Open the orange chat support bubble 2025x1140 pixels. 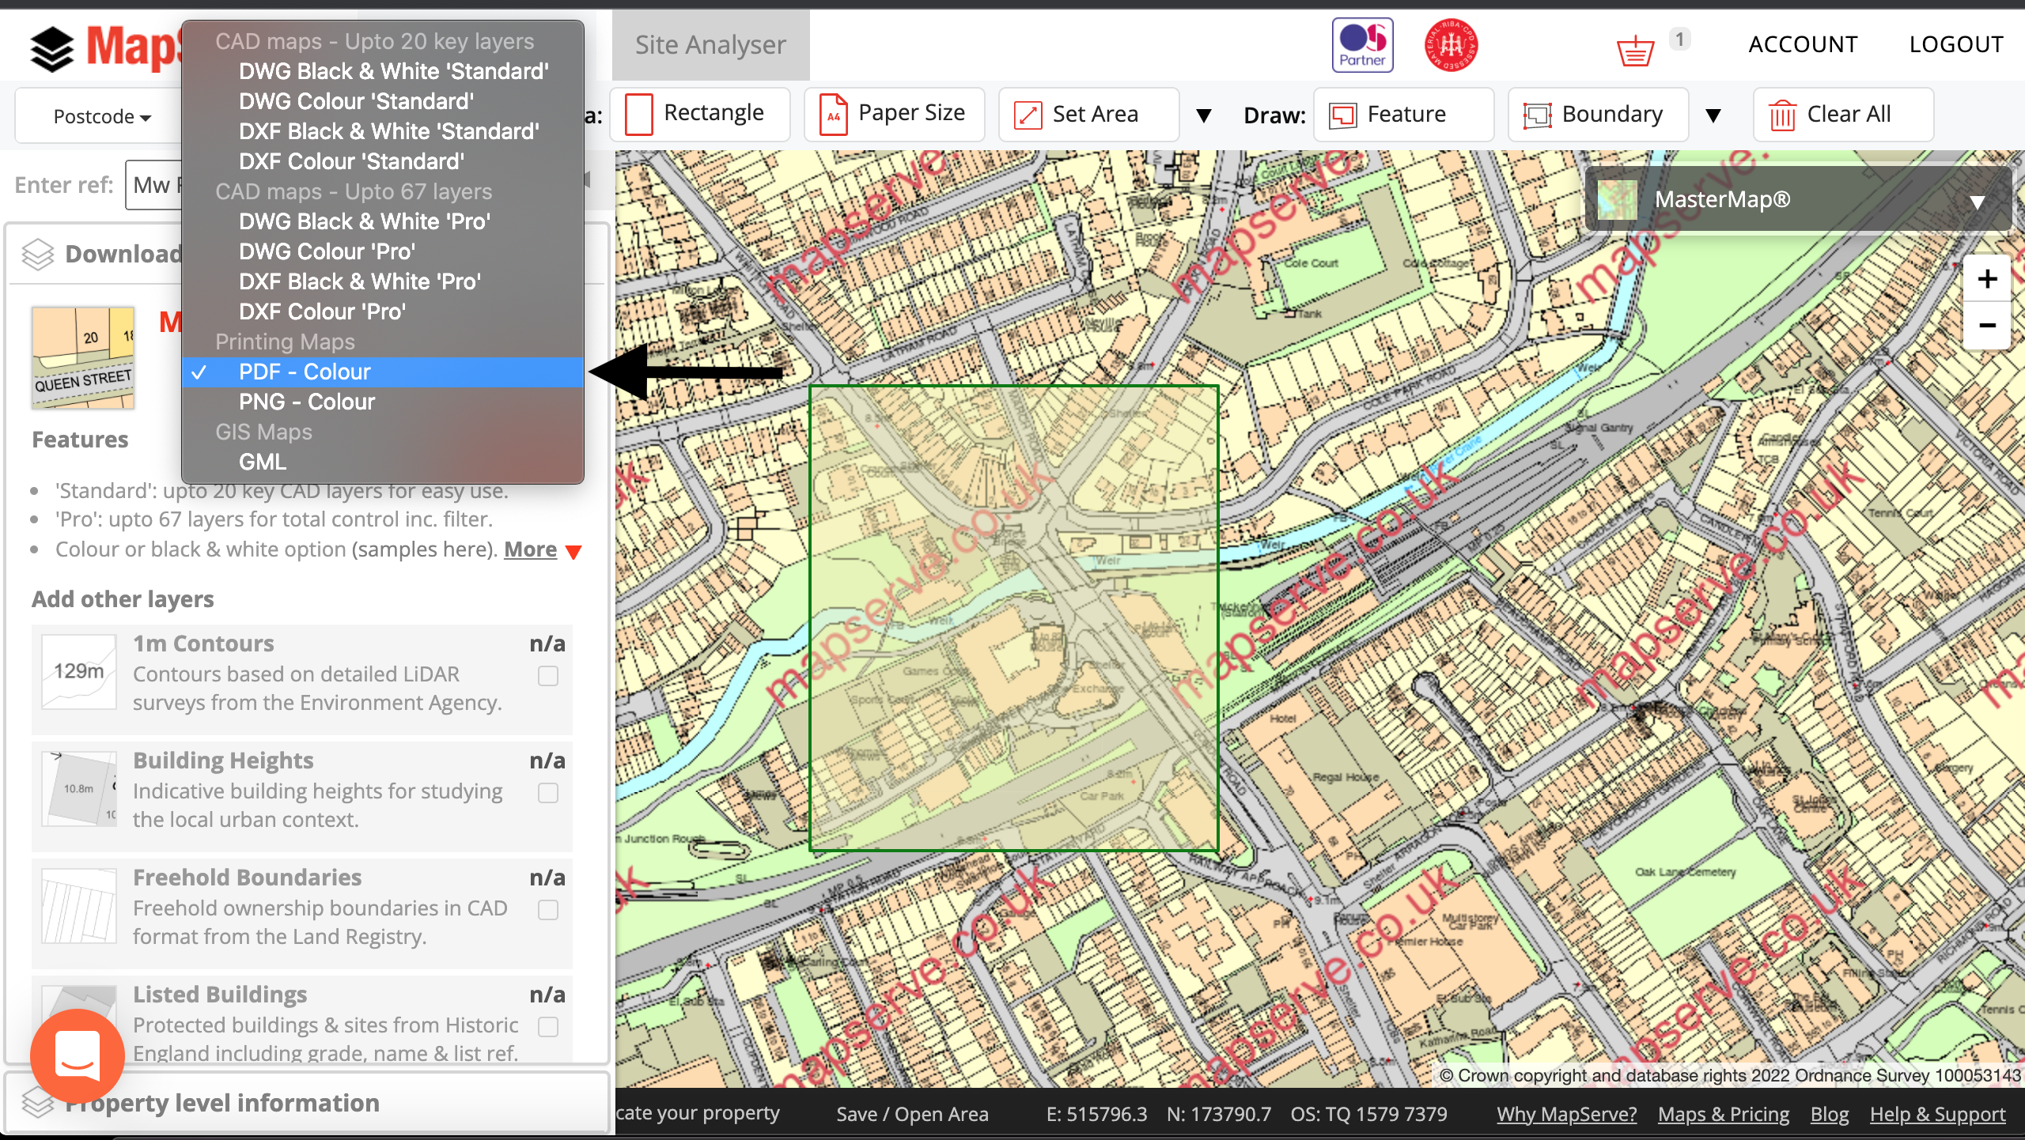click(x=78, y=1056)
